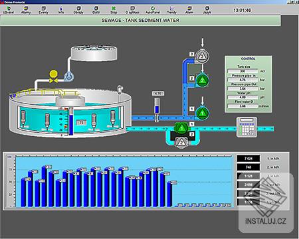Screen dimensions: 299x239
Task: Click the tank level bar scale
Action: pos(71,121)
